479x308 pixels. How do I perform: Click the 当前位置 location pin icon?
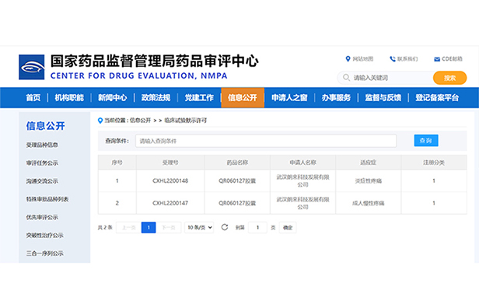pos(100,121)
